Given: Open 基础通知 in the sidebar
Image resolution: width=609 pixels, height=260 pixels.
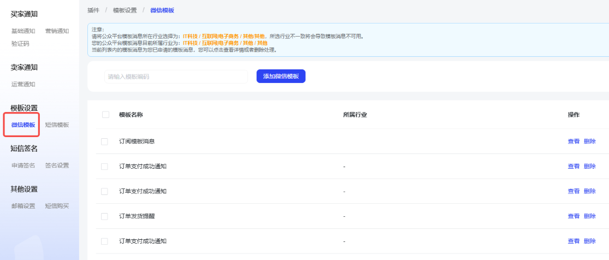Looking at the screenshot, I should (23, 31).
